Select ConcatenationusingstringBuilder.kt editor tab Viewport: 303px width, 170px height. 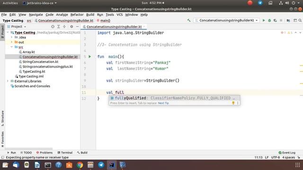pos(114,26)
